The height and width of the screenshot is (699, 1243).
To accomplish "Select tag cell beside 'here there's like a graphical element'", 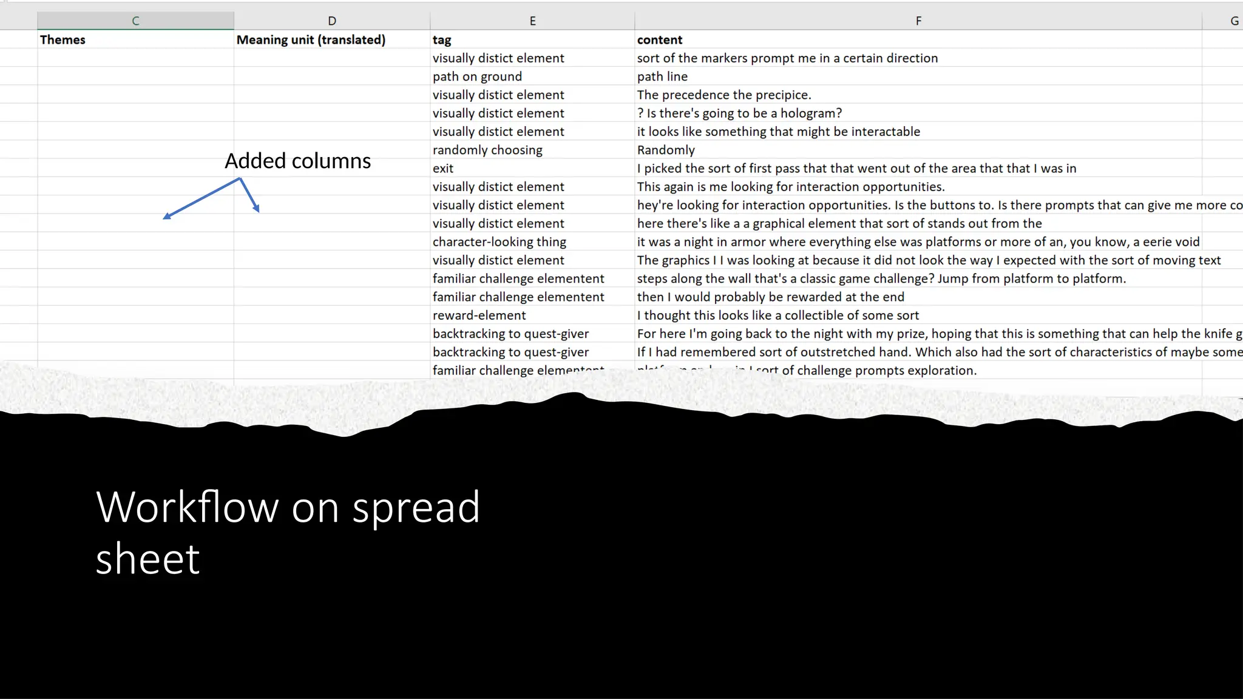I will pyautogui.click(x=532, y=223).
